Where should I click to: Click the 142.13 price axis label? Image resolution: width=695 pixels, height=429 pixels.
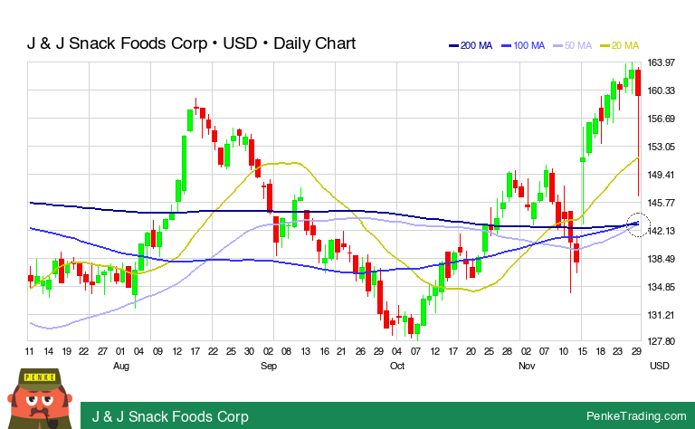(x=662, y=231)
